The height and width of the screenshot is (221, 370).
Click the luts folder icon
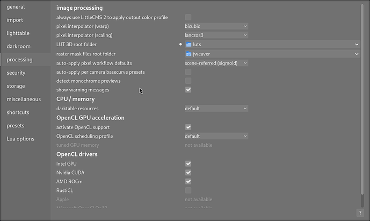[x=188, y=45]
